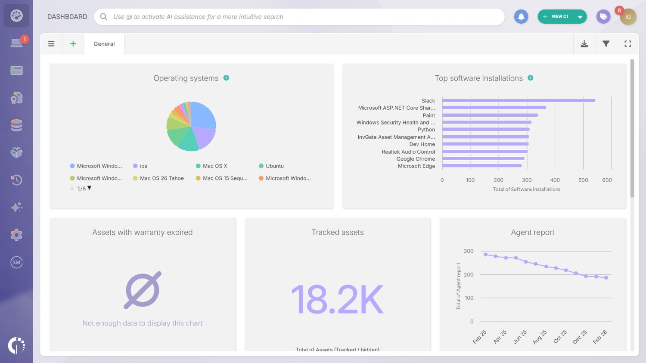Screen dimensions: 646x363
Task: Open Settings from the sidebar gear icon
Action: pyautogui.click(x=16, y=235)
